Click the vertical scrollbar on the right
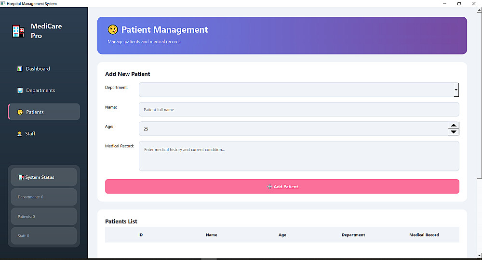Screen dimensions: 482x260 coord(479,96)
